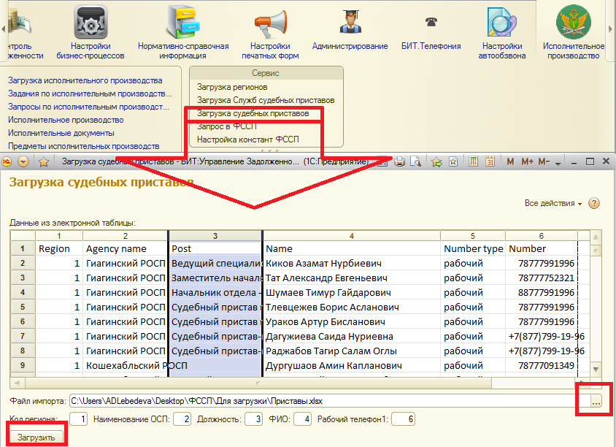
Task: Click the favorites star icon in title bar
Action: coord(43,161)
